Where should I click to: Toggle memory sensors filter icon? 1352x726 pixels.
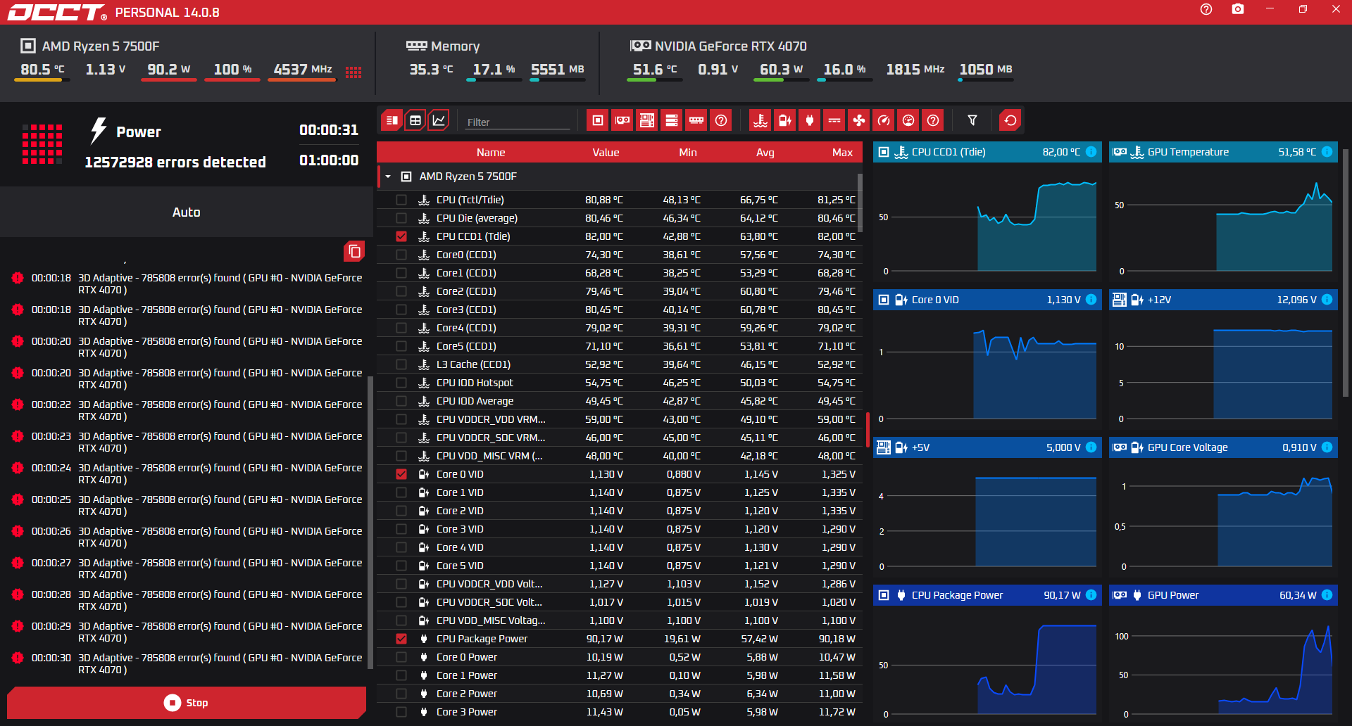696,120
